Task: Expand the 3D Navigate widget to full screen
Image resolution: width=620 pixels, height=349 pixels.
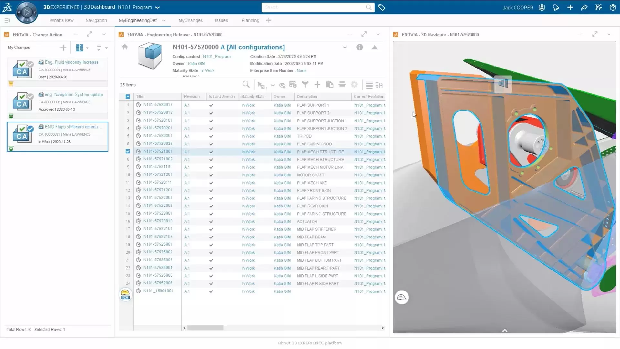Action: pos(595,34)
